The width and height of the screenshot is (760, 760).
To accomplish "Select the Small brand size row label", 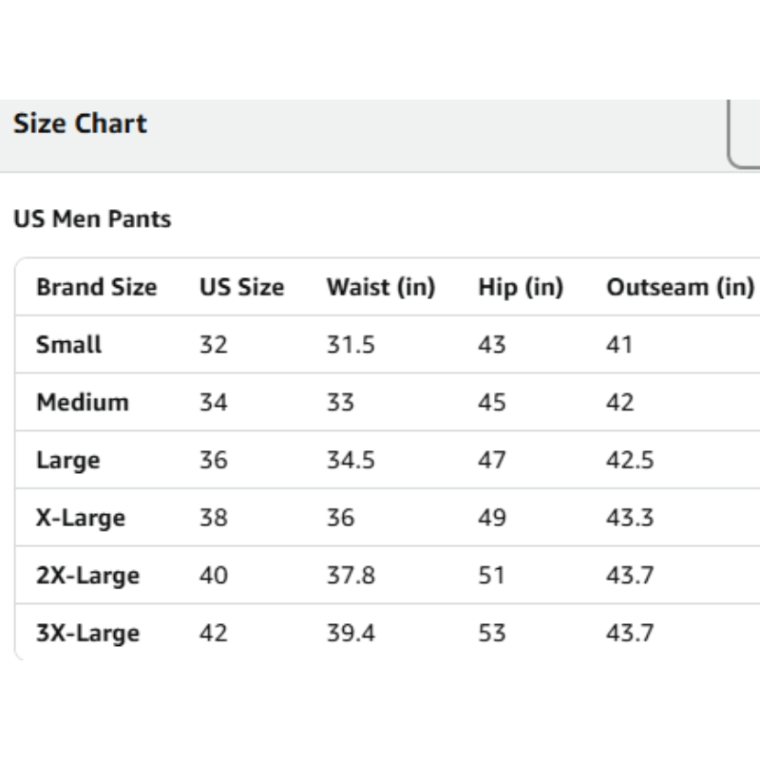I will [68, 345].
